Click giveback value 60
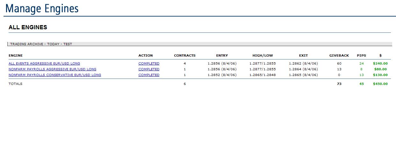Screen dimensions: 396x159 point(339,64)
